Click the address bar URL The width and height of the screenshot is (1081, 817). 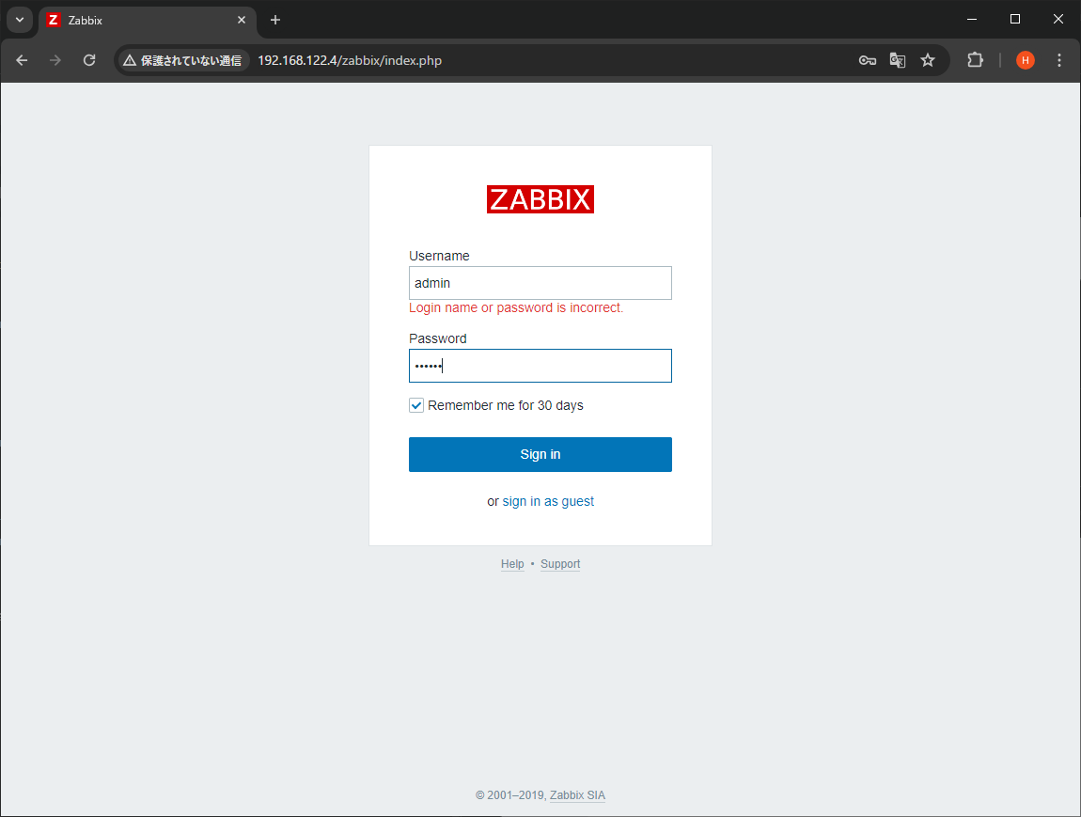(x=350, y=61)
